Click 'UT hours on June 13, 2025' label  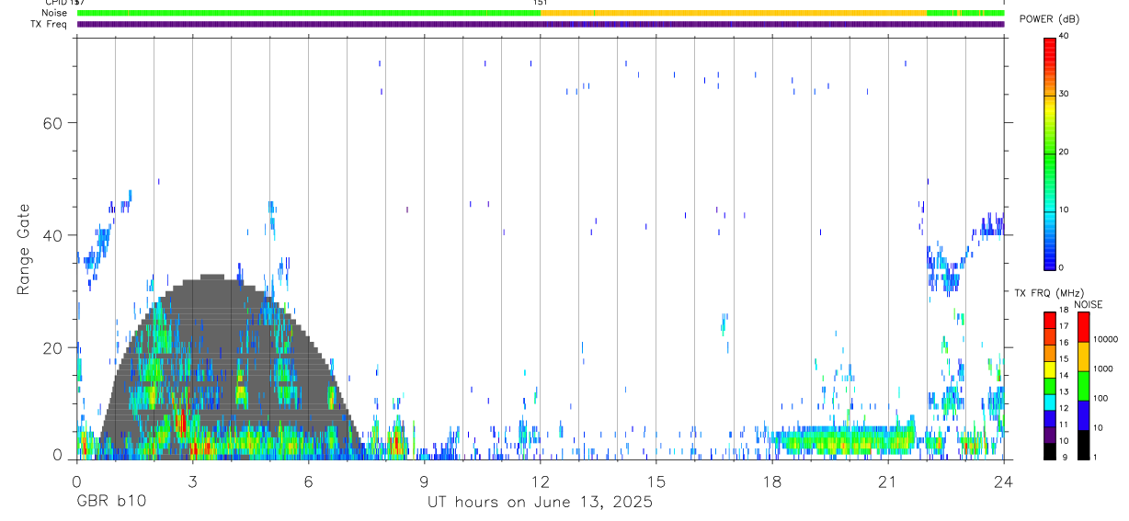click(540, 502)
